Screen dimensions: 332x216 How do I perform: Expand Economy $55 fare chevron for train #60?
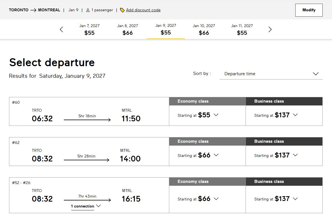click(216, 115)
